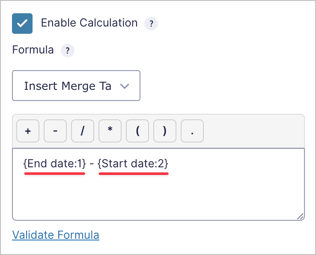Viewport: 316px width, 255px height.
Task: Click the minus sign between the merge tags
Action: point(92,163)
